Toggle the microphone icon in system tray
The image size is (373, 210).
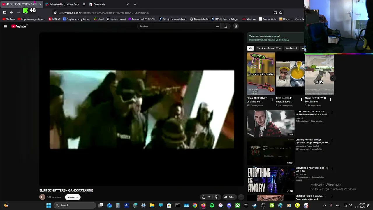pos(331,205)
